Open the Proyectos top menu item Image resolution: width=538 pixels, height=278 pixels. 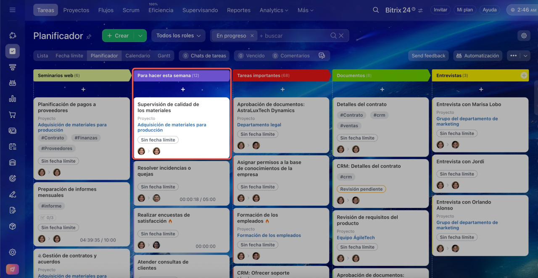point(76,10)
